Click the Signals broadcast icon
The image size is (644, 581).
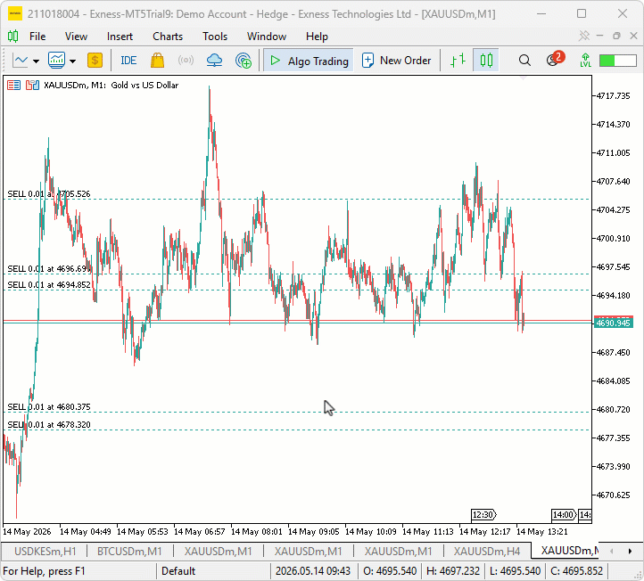[186, 61]
